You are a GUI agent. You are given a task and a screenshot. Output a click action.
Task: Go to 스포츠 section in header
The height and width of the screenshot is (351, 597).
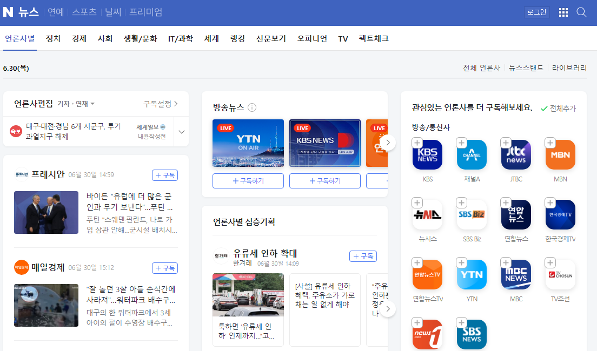pyautogui.click(x=84, y=12)
